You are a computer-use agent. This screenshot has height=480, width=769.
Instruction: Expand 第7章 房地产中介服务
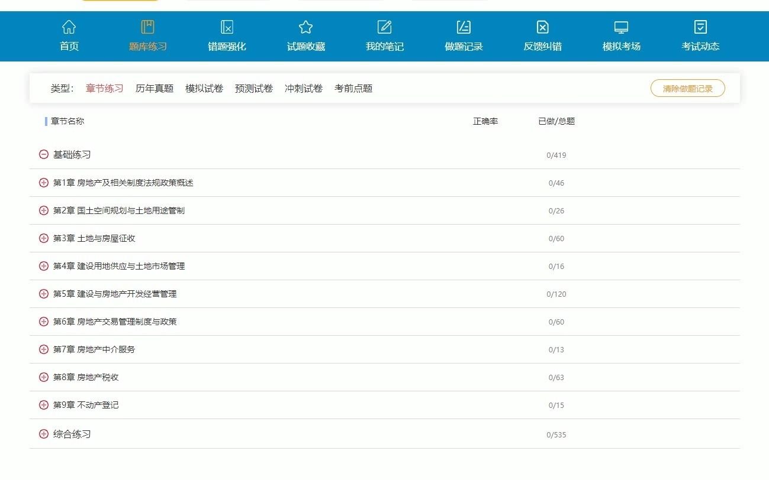(x=43, y=349)
